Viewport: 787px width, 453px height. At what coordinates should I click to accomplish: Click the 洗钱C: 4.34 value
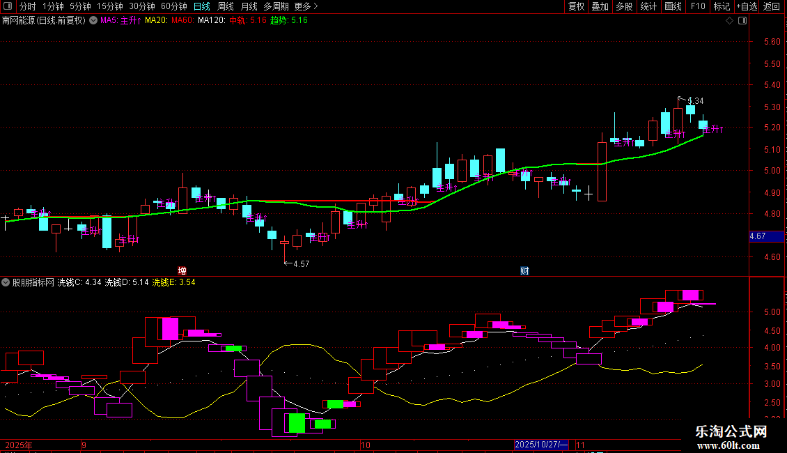79,282
